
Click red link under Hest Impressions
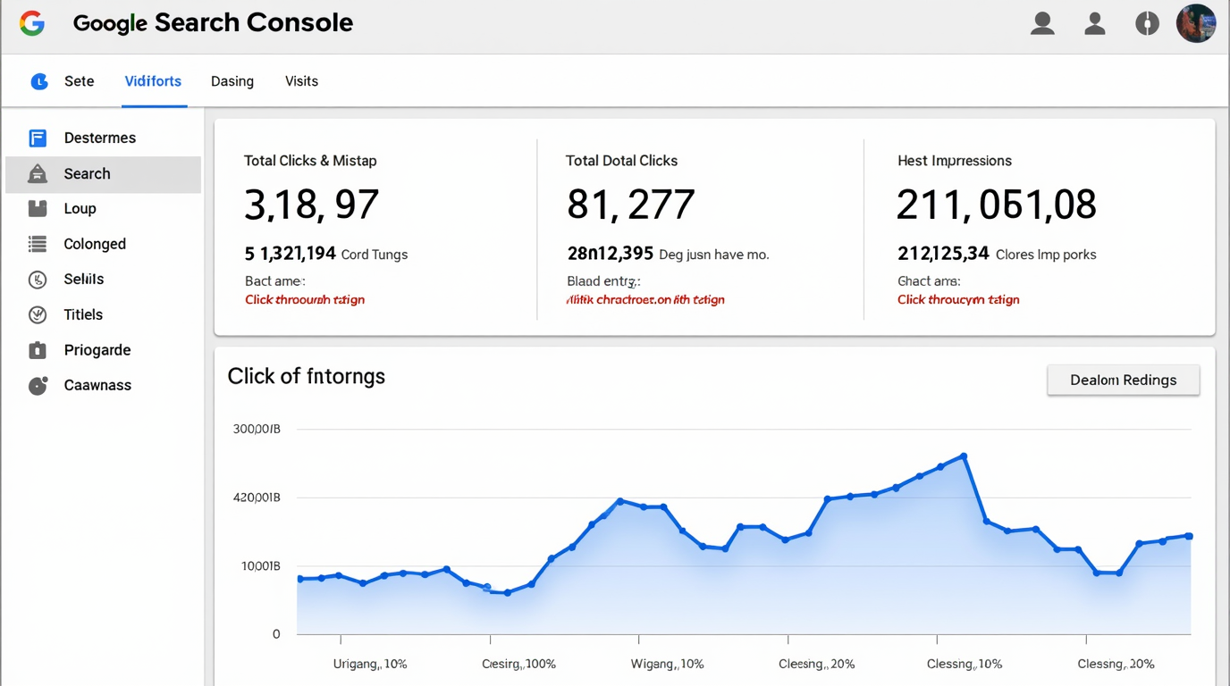tap(958, 300)
